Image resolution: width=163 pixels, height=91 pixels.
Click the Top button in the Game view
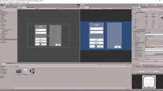point(118,47)
